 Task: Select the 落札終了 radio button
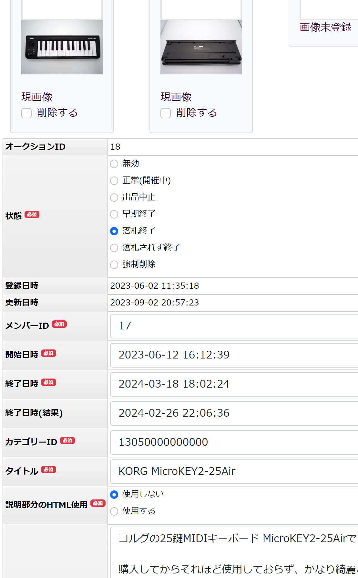(114, 231)
